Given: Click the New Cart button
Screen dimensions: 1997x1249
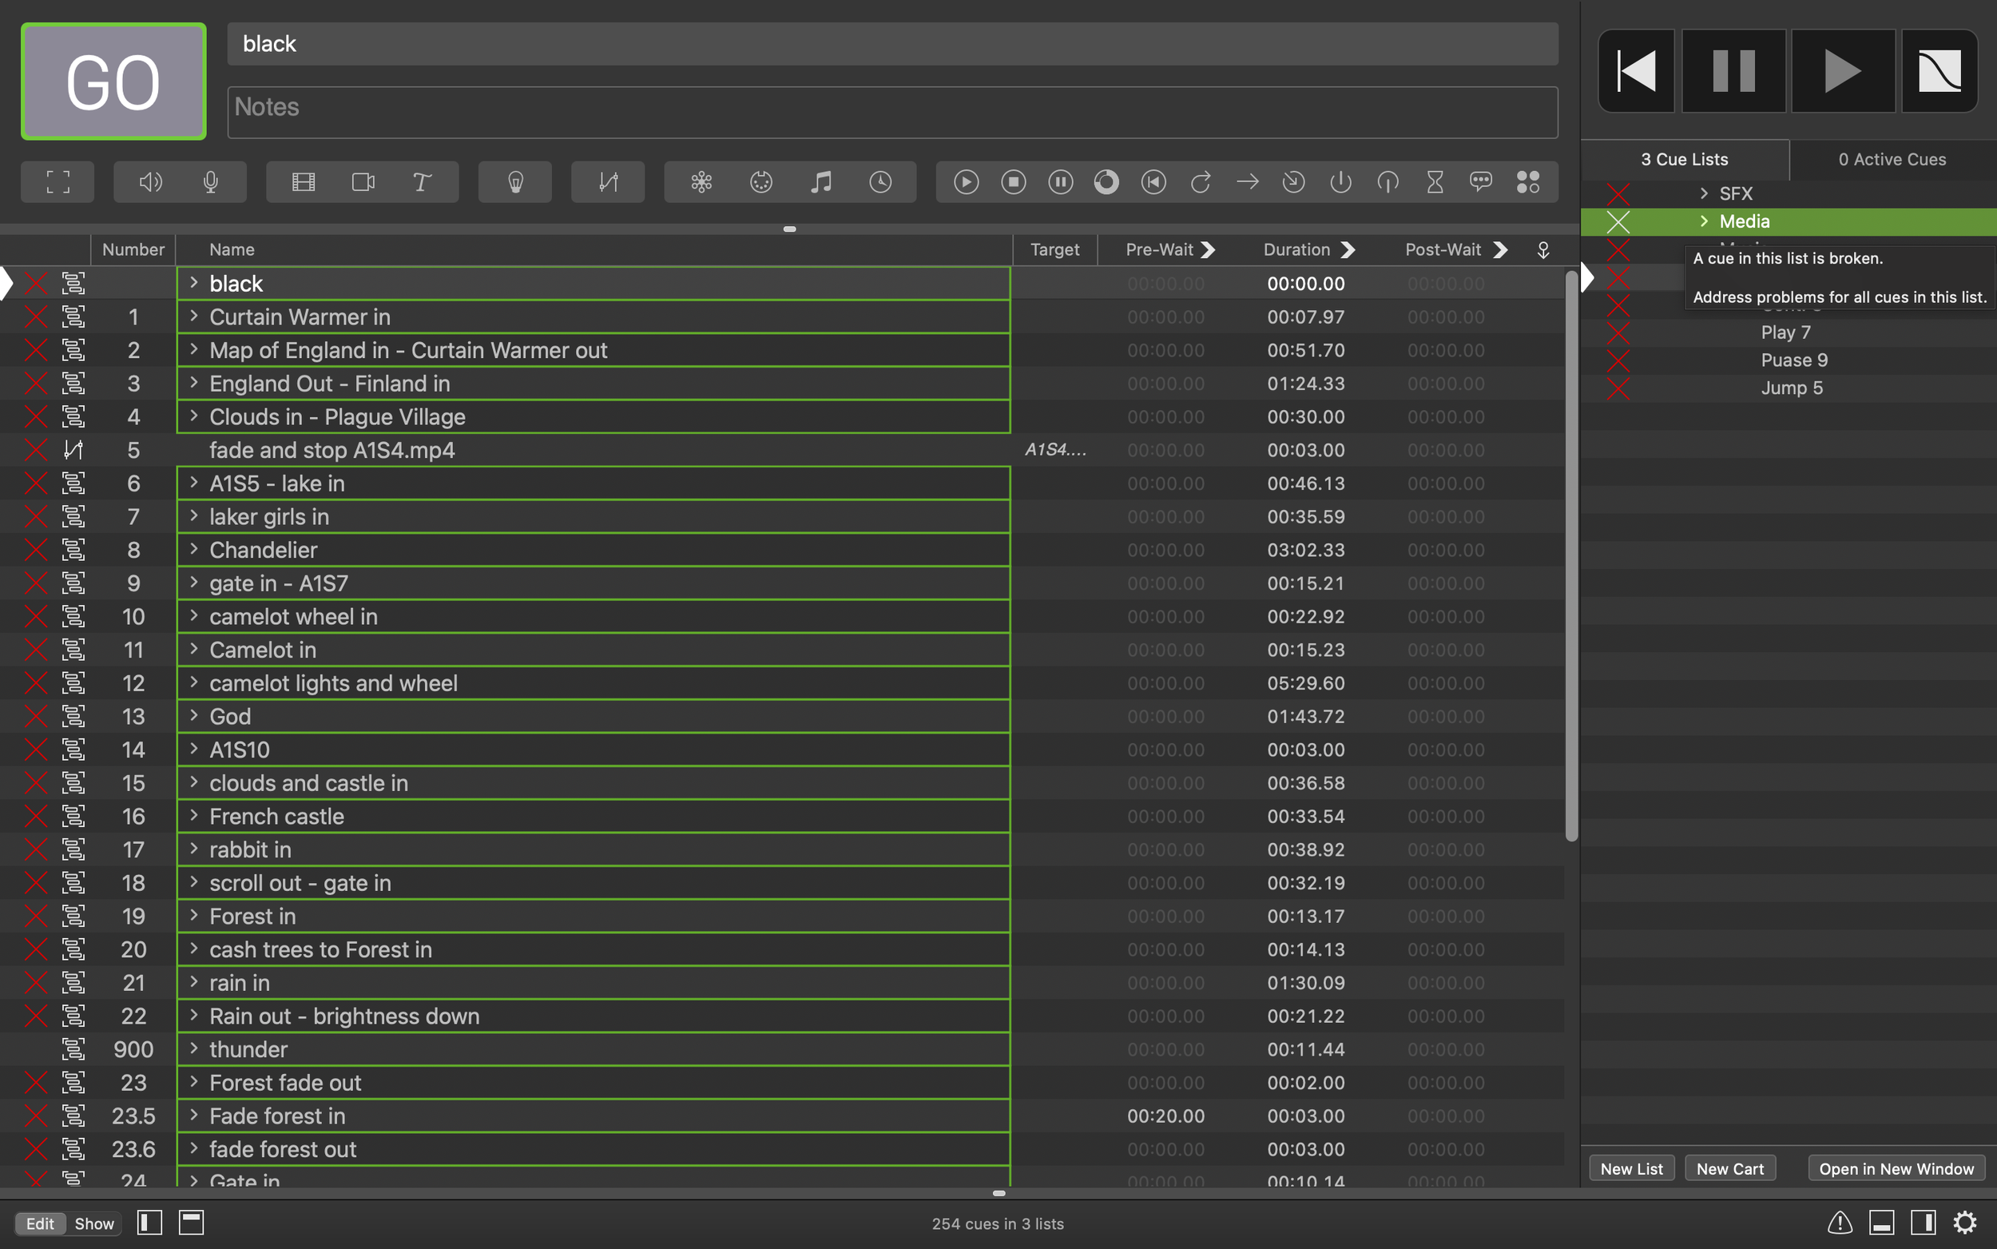Looking at the screenshot, I should coord(1729,1168).
